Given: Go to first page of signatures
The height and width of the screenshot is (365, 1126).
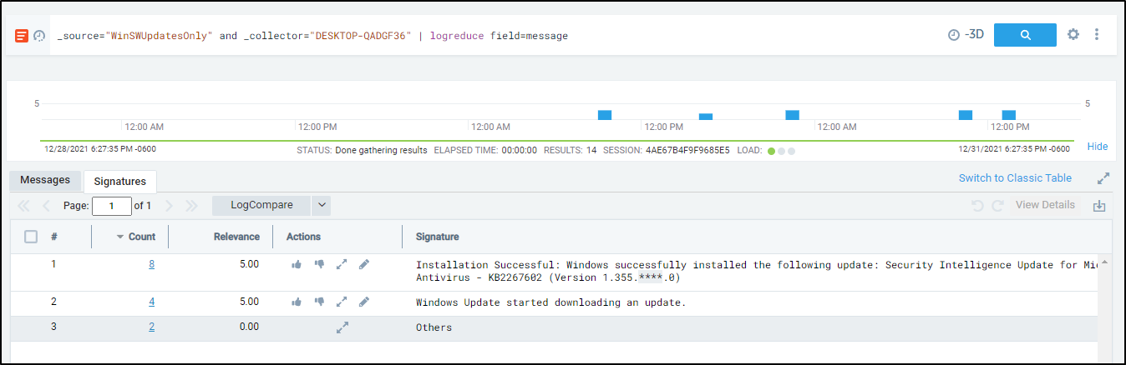Looking at the screenshot, I should coord(23,205).
